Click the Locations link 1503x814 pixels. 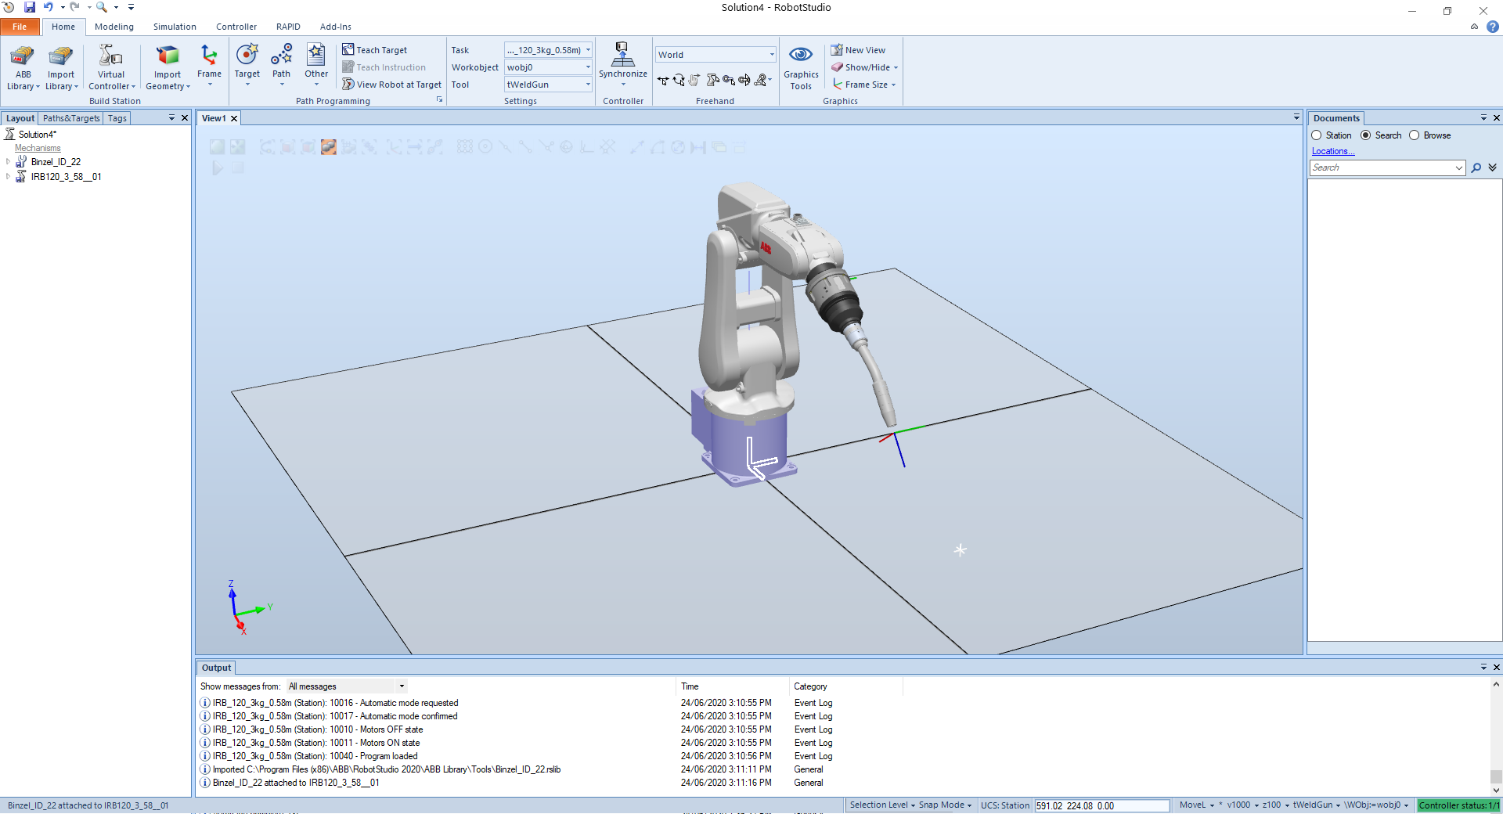click(1332, 151)
